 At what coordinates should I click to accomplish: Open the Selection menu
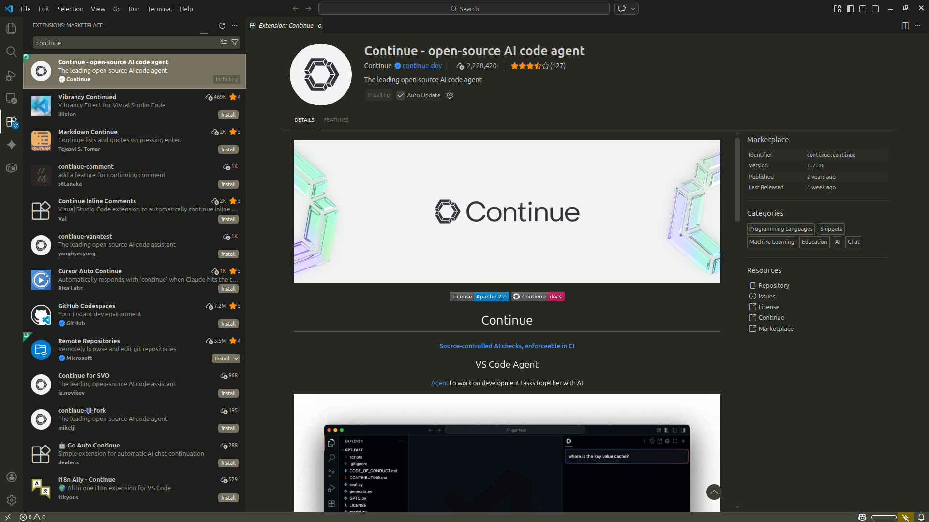[70, 9]
